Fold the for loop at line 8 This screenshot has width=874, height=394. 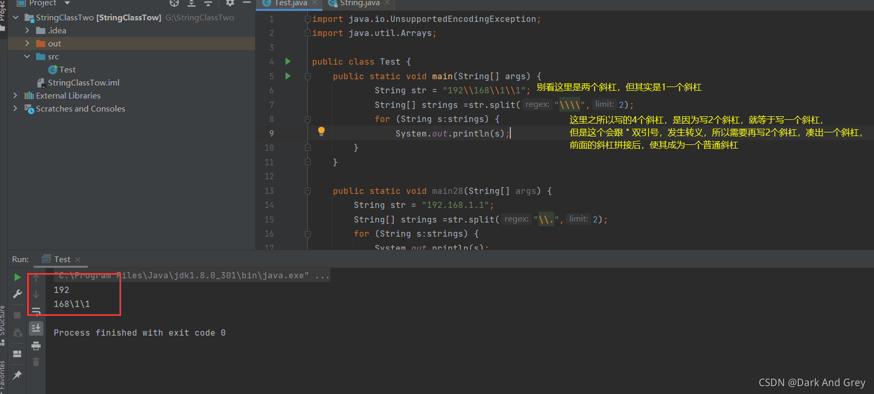[307, 119]
